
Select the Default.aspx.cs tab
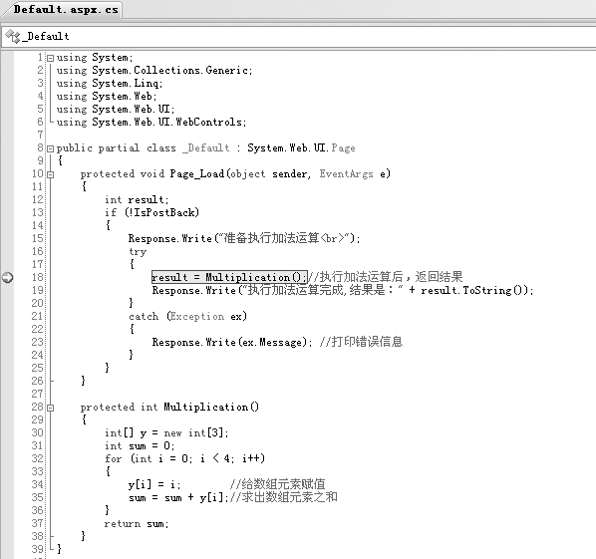pos(66,10)
